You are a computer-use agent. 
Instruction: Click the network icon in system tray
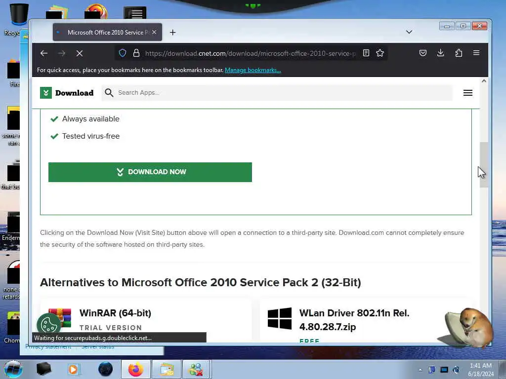pos(444,370)
